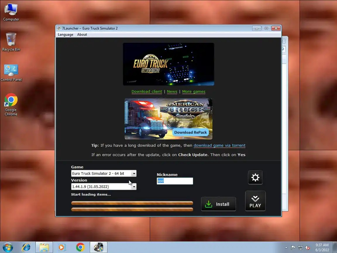
Task: Open the More games link
Action: point(194,92)
